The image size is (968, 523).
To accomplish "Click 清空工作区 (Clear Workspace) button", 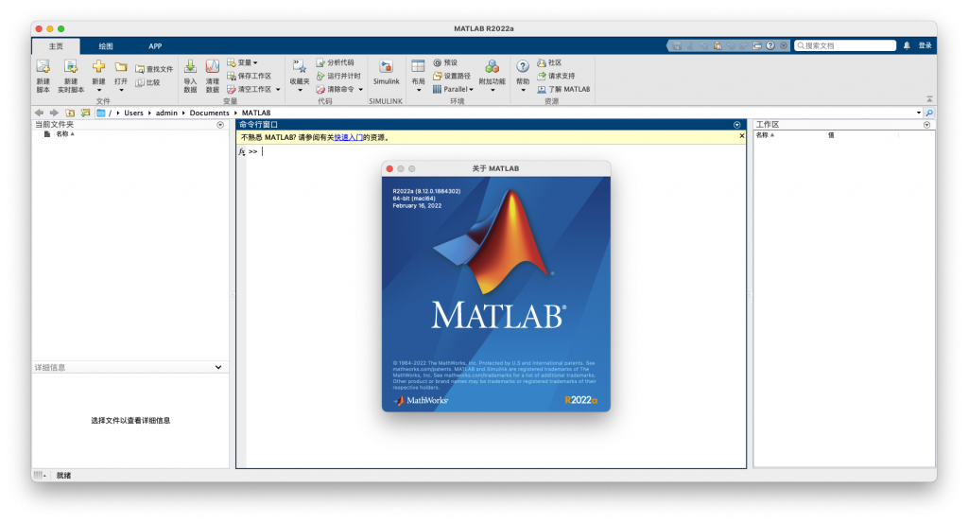I will (250, 89).
